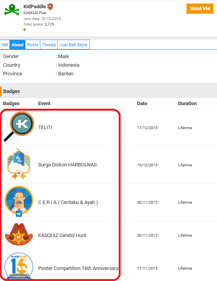Click the Lifetime duration in TELITI row

coord(185,128)
